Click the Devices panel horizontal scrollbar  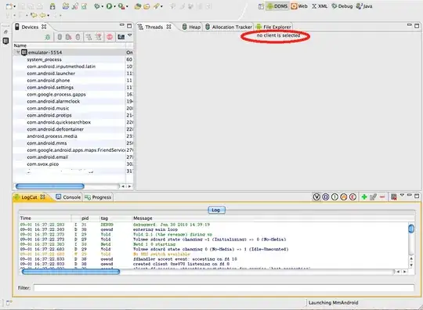tap(67, 186)
